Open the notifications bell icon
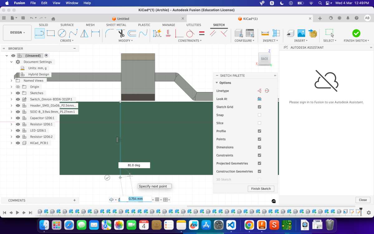The image size is (374, 234). click(x=348, y=18)
